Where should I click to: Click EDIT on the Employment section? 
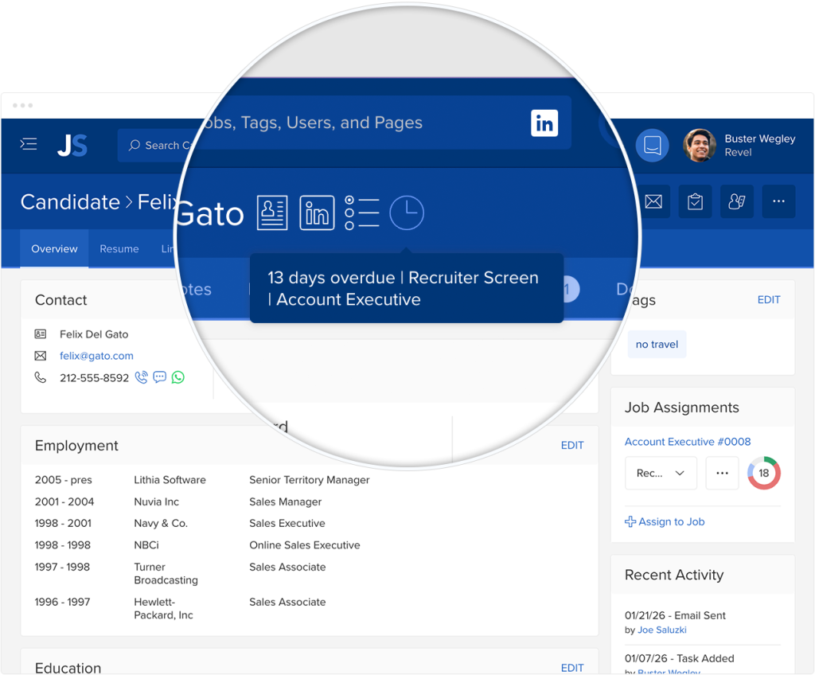(x=572, y=446)
